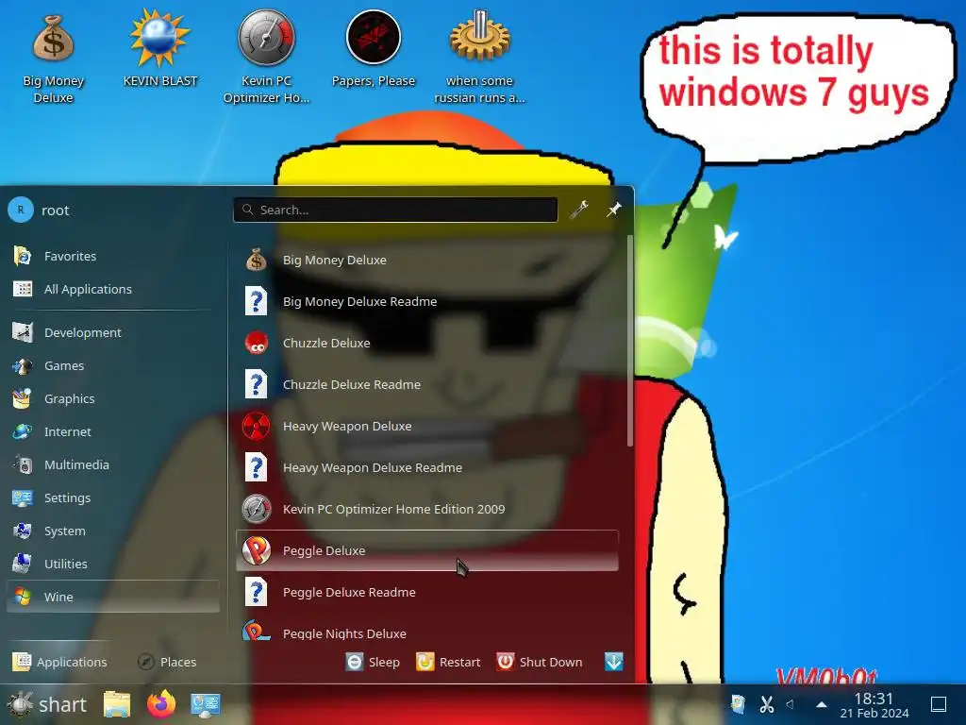Open Papers, Please desktop icon
The image size is (966, 725).
click(x=374, y=49)
